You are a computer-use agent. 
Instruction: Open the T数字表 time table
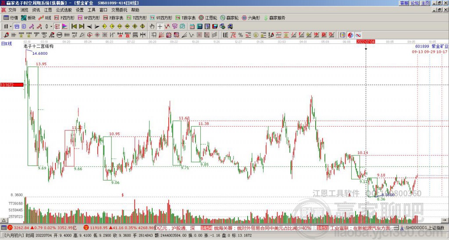[185, 18]
